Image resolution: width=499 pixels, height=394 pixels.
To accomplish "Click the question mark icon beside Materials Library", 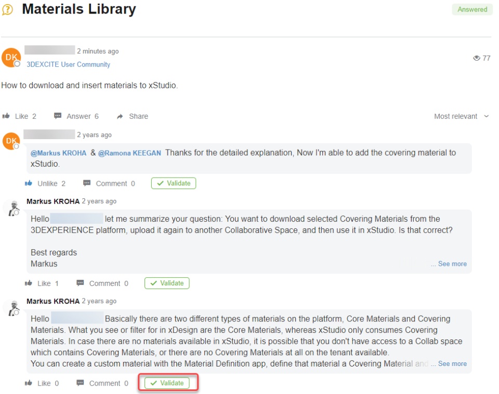I will tap(7, 9).
